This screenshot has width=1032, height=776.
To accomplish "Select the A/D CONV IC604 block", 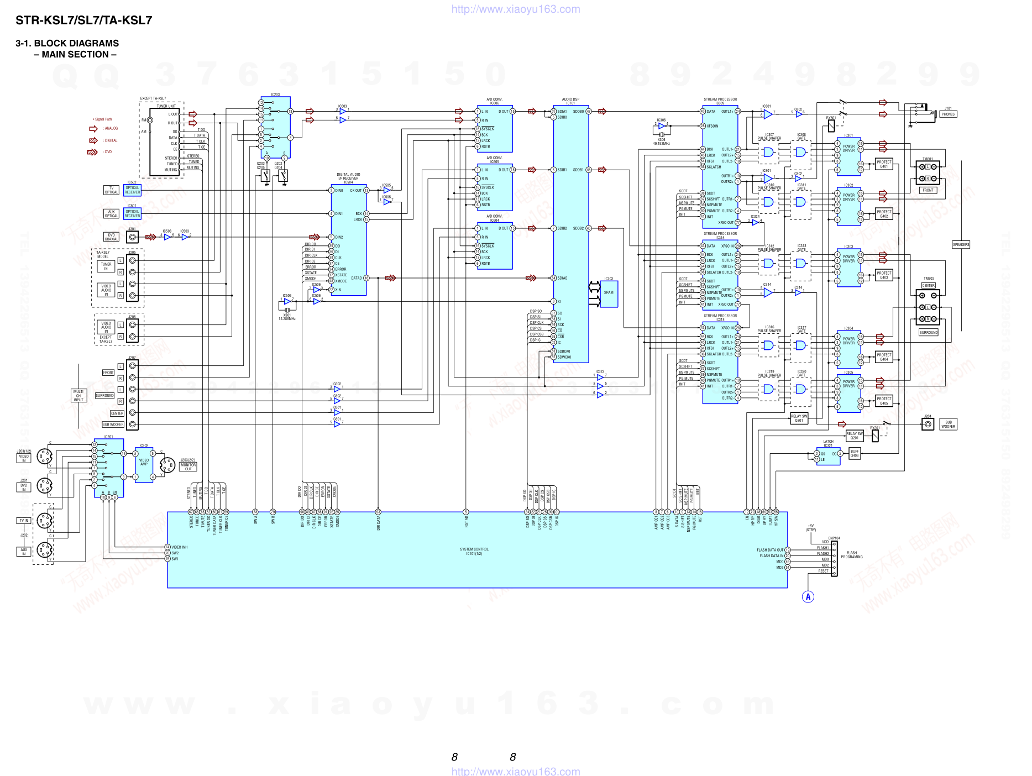I will pos(495,245).
